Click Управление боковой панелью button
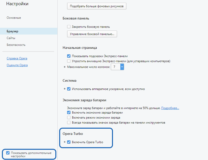This screenshot has width=208, height=160. tap(92, 34)
